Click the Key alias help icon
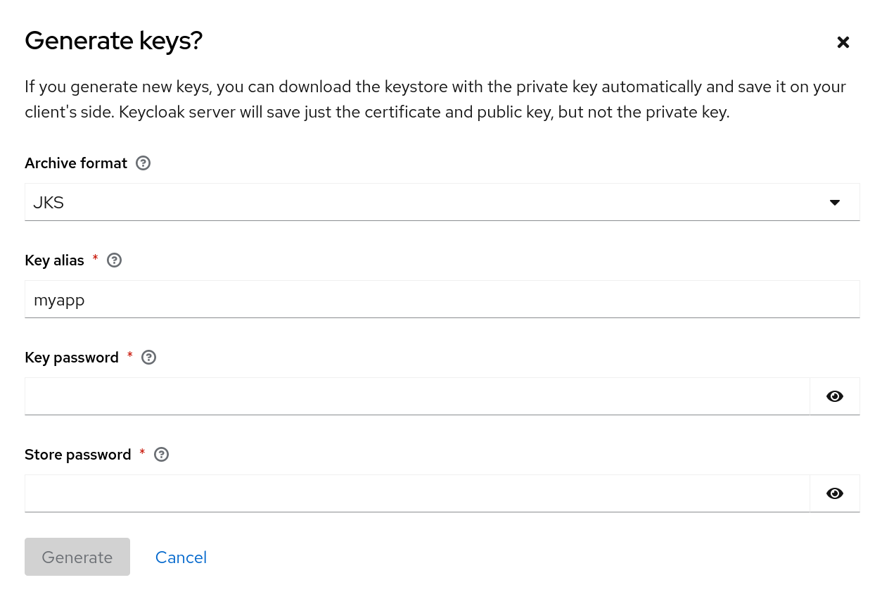Screen dimensions: 882x599 pos(114,260)
